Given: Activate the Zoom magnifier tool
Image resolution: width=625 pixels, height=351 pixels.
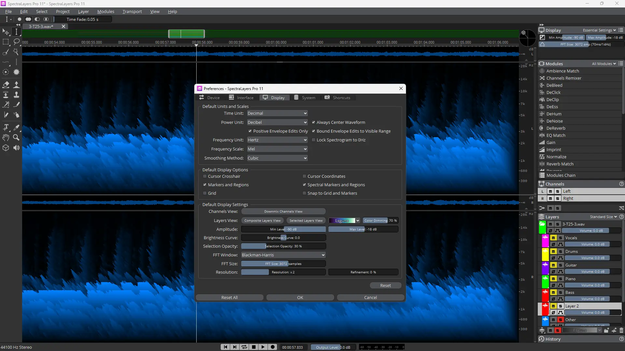Looking at the screenshot, I should point(16,137).
